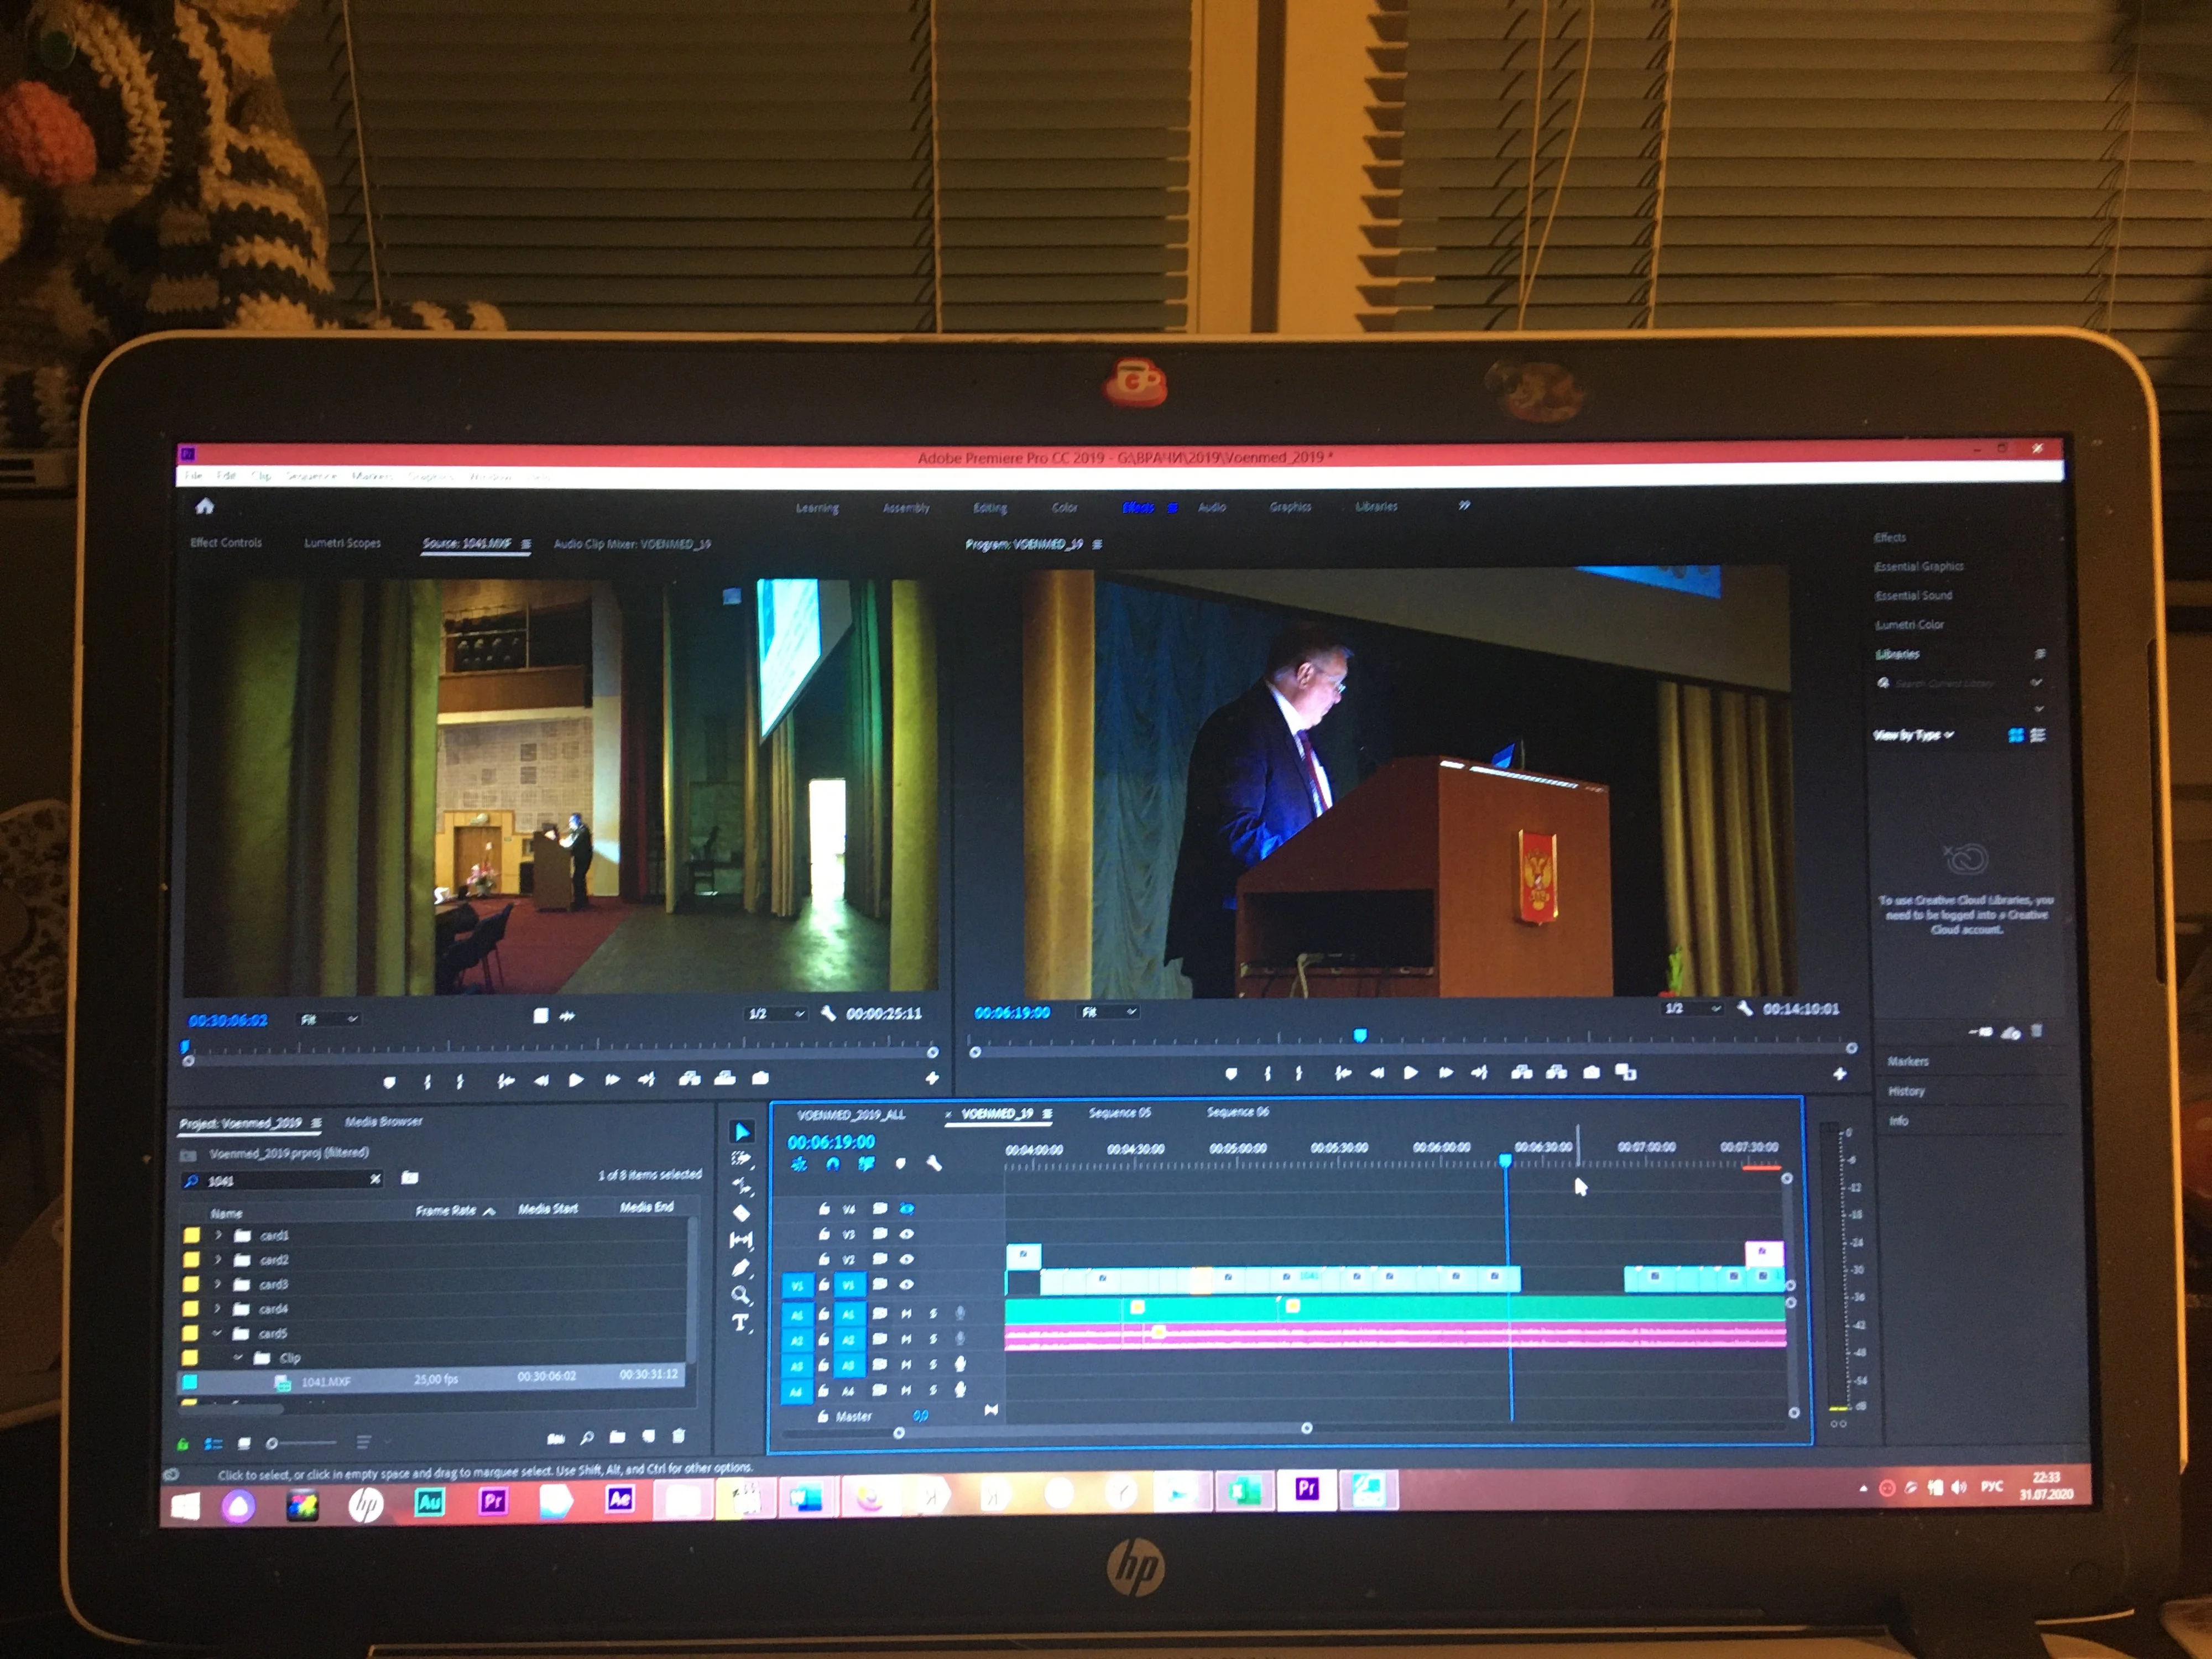Toggle lock on track V2
The width and height of the screenshot is (2212, 1659).
click(824, 1259)
